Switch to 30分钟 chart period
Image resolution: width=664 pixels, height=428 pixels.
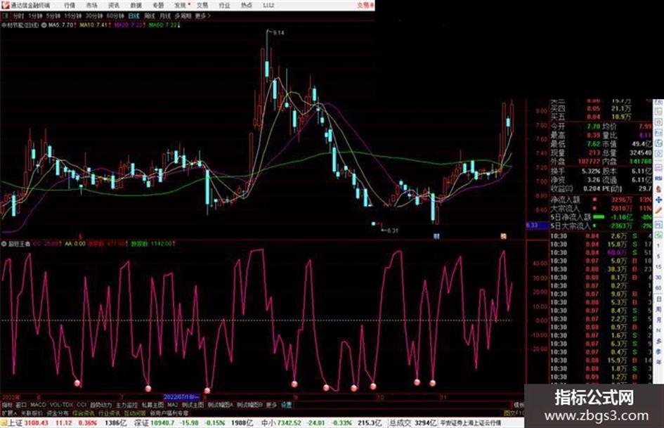[x=94, y=15]
